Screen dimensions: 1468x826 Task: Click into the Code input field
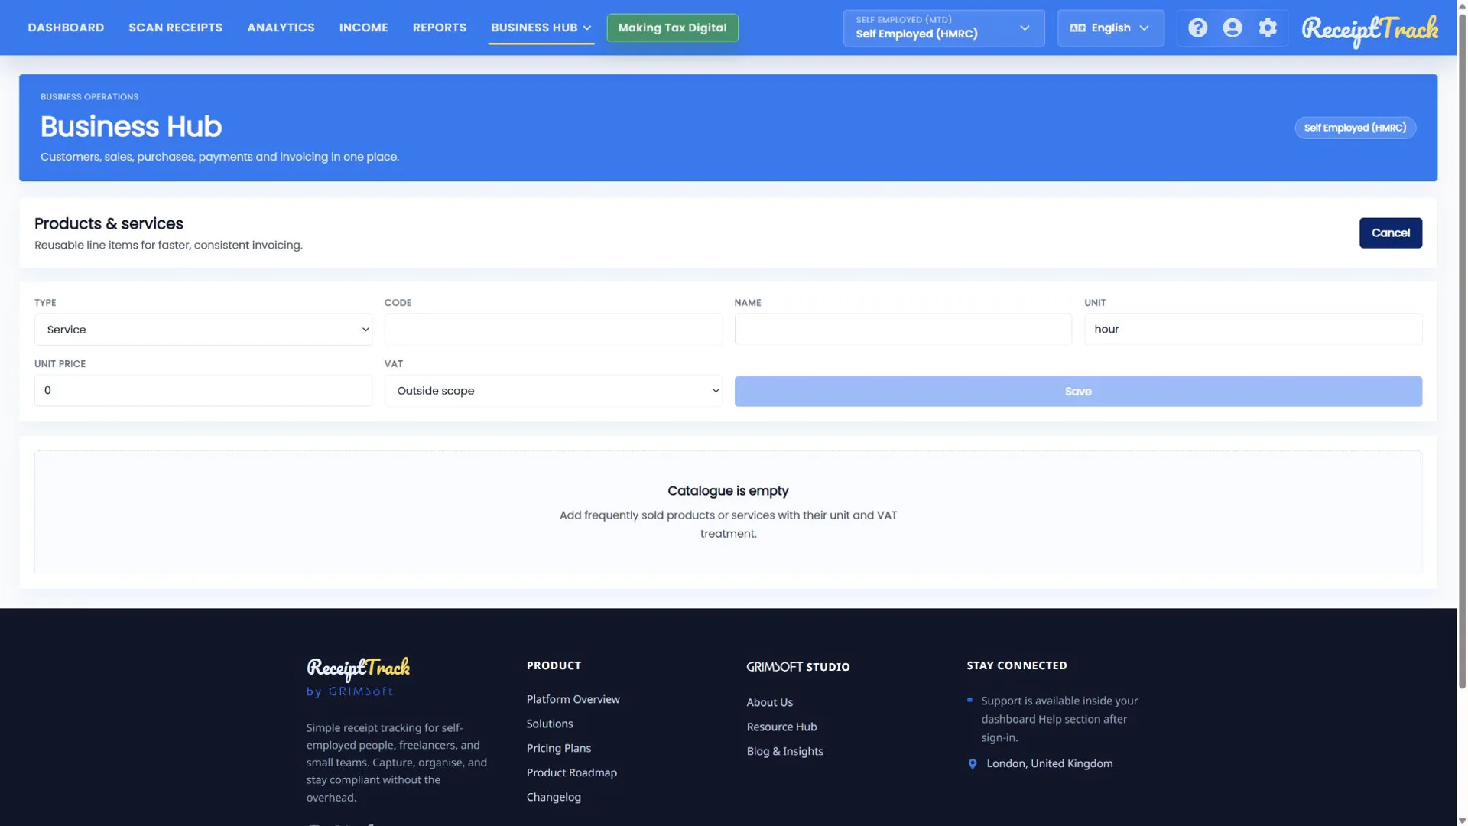(553, 330)
